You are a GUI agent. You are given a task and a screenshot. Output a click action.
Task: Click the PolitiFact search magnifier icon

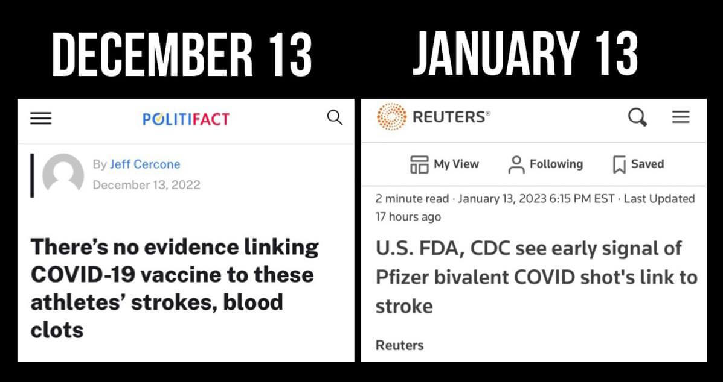335,117
